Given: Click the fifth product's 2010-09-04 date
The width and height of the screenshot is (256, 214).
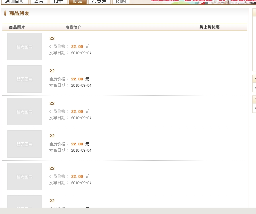Looking at the screenshot, I should click(x=81, y=183).
